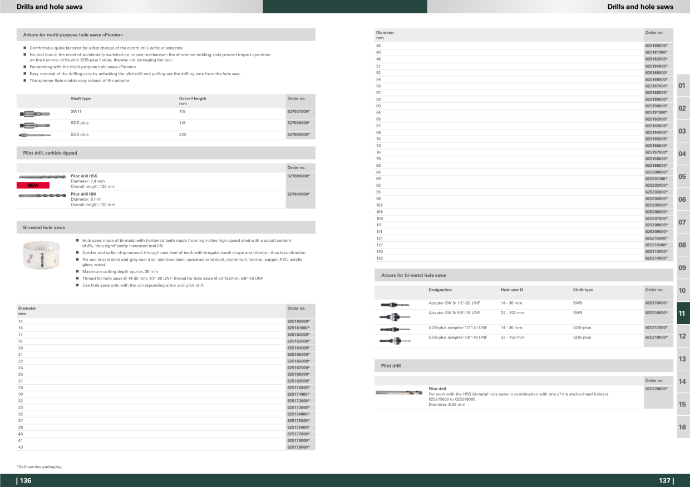This screenshot has height=487, width=690.
Task: Select order number 625216000*
Action: point(656,312)
